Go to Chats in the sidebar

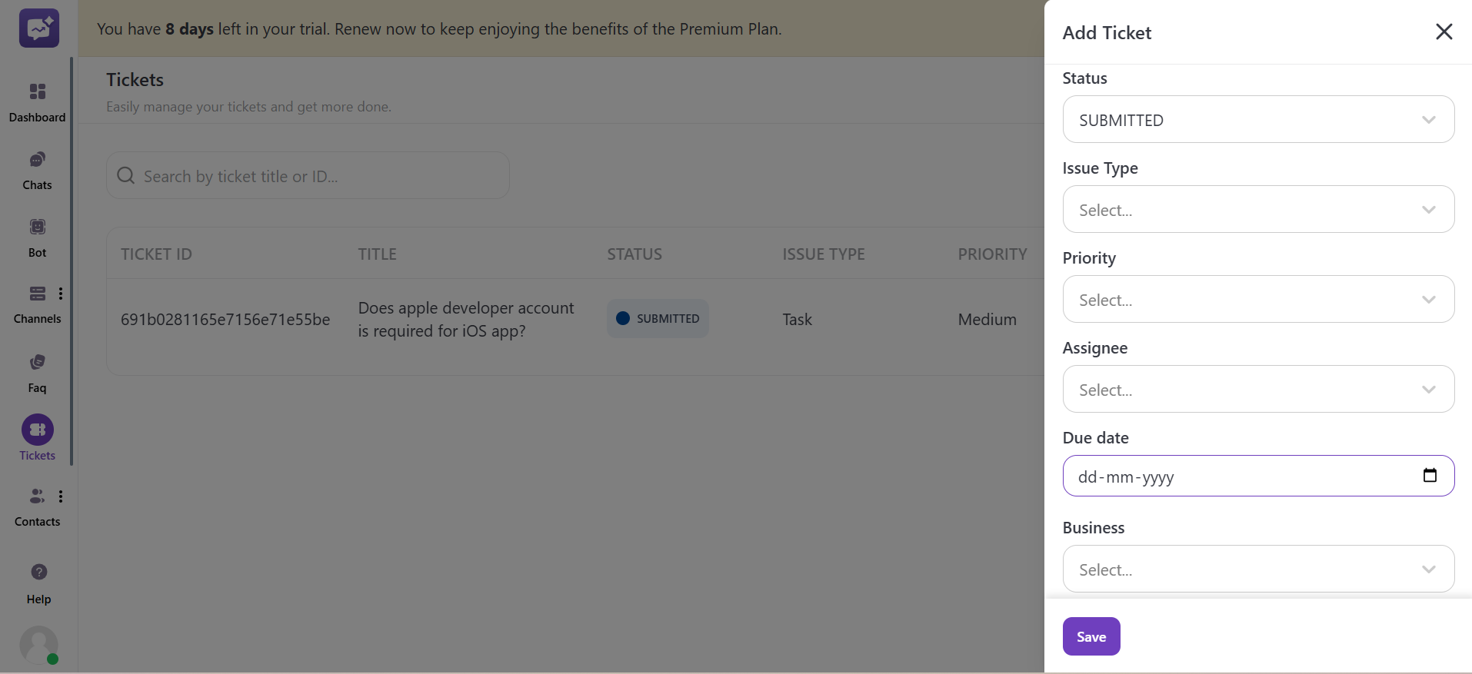37,160
